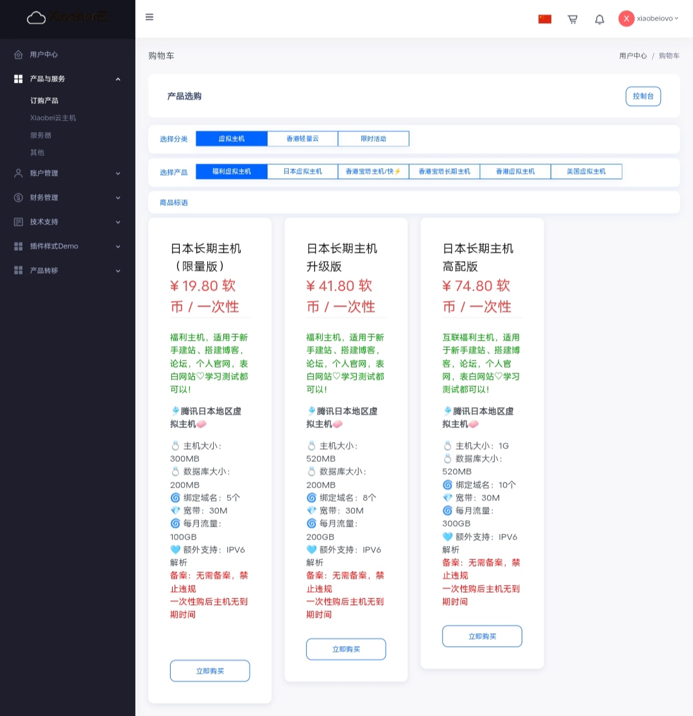Select the 香港宝塔长期主机 product tab
The height and width of the screenshot is (716, 693).
coord(445,172)
